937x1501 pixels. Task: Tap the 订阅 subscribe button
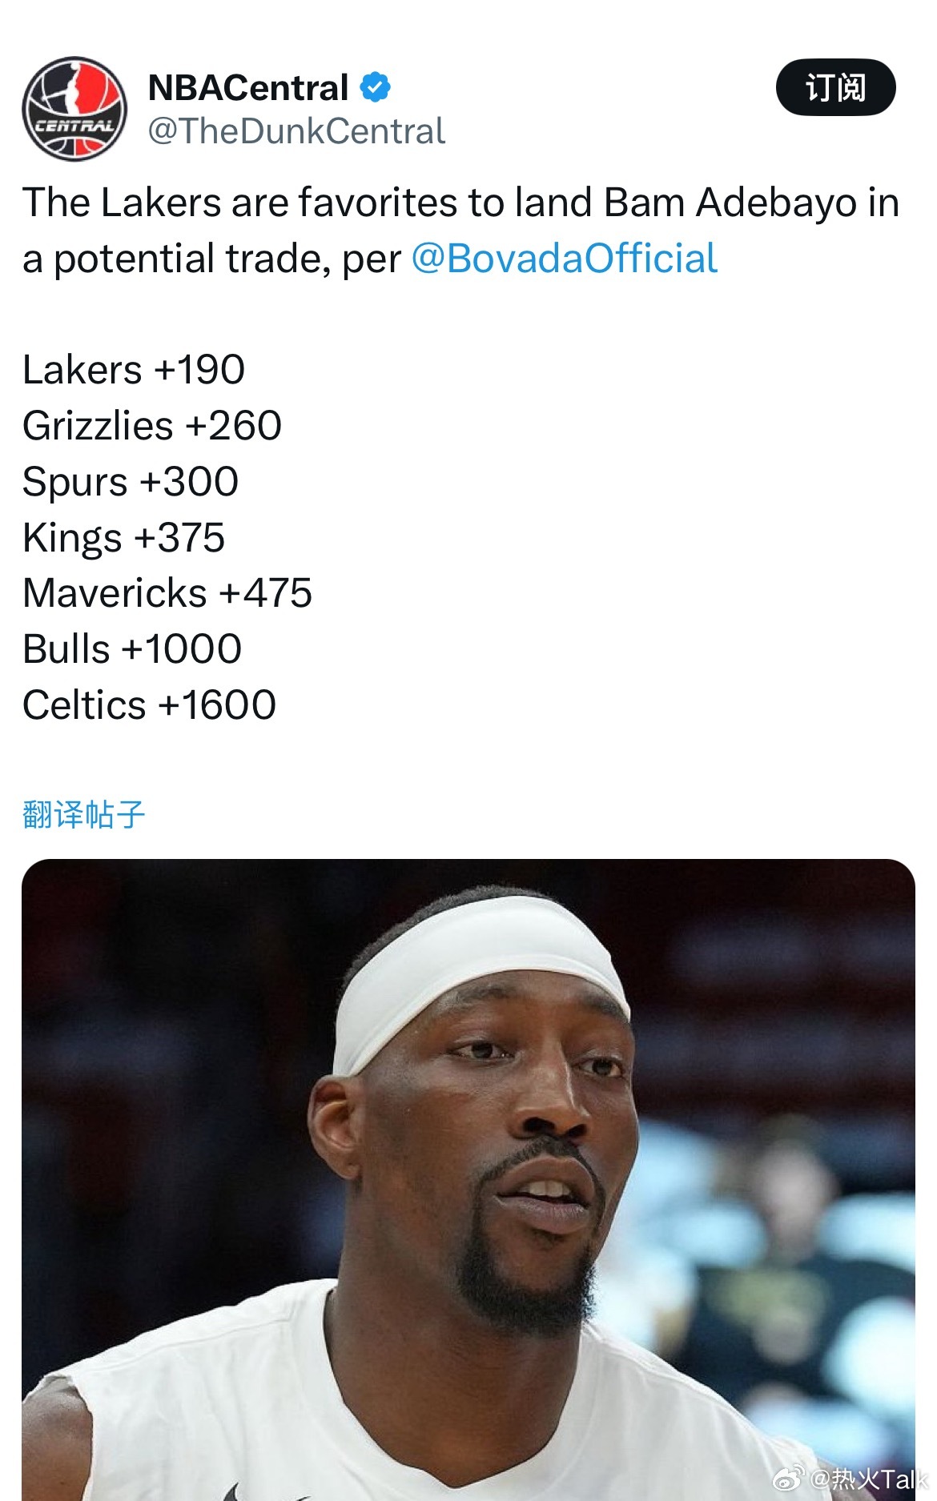(835, 87)
